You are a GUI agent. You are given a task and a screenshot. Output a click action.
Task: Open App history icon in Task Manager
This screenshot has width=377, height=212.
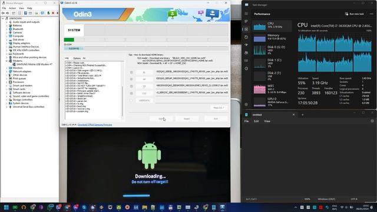click(x=246, y=37)
